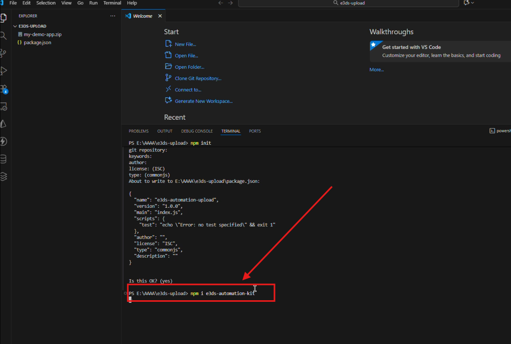Expand the Copilot dropdown arrow in title bar
Viewport: 511px width, 344px height.
472,3
